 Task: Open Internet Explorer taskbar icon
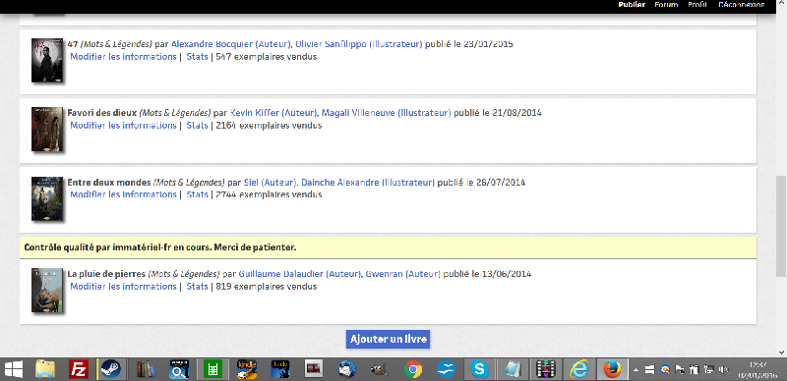578,369
